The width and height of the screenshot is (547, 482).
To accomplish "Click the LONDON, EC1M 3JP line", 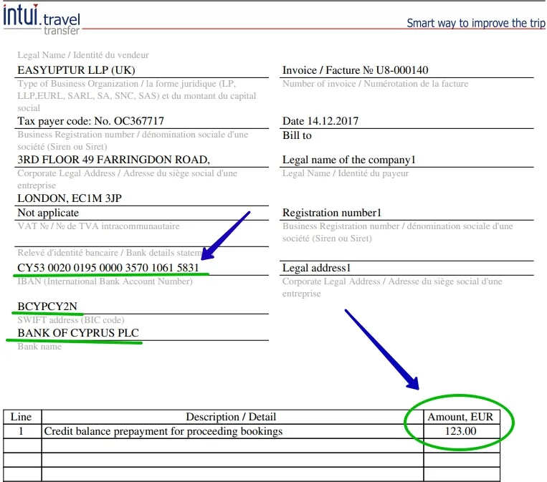I will 65,198.
